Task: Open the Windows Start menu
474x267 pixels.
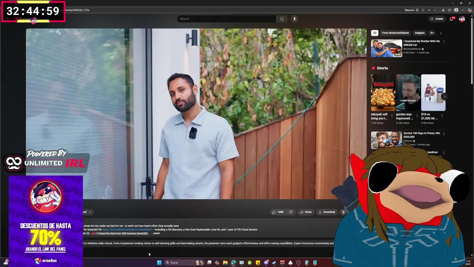Action: [159, 263]
